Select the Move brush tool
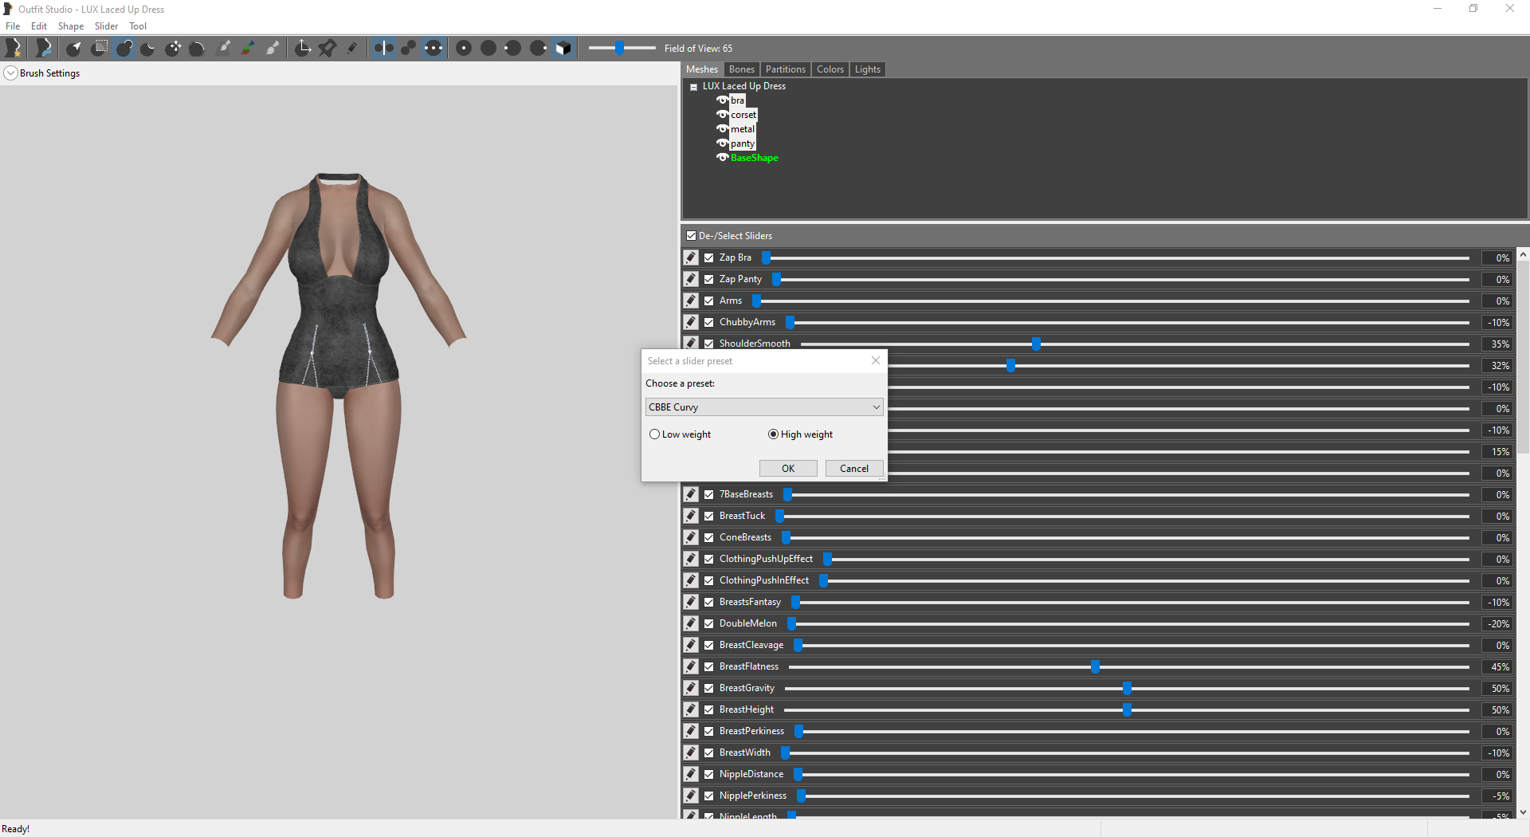1530x837 pixels. coord(173,49)
